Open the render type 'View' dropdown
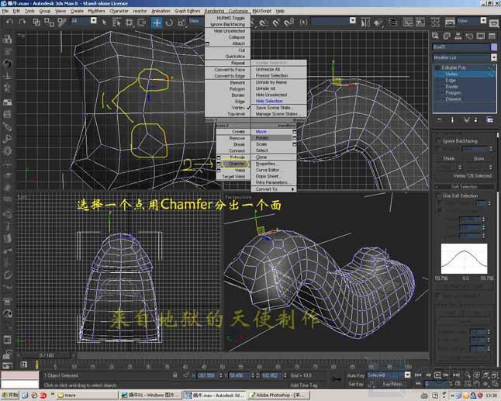This screenshot has width=501, height=401. coord(483,21)
